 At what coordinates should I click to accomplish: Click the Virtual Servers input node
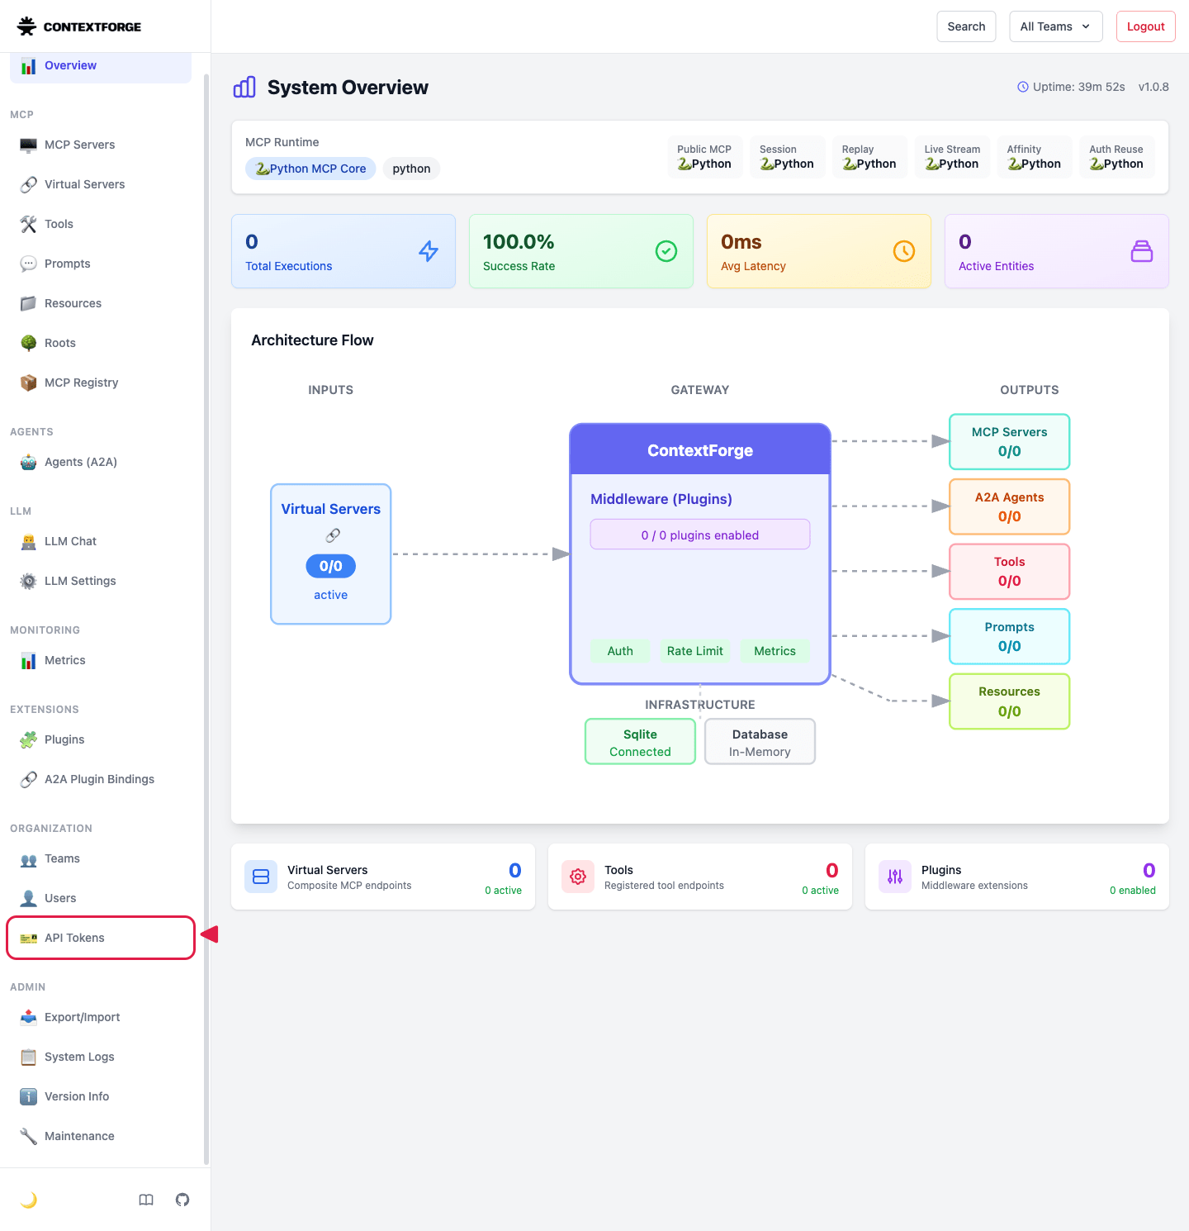[x=331, y=554]
